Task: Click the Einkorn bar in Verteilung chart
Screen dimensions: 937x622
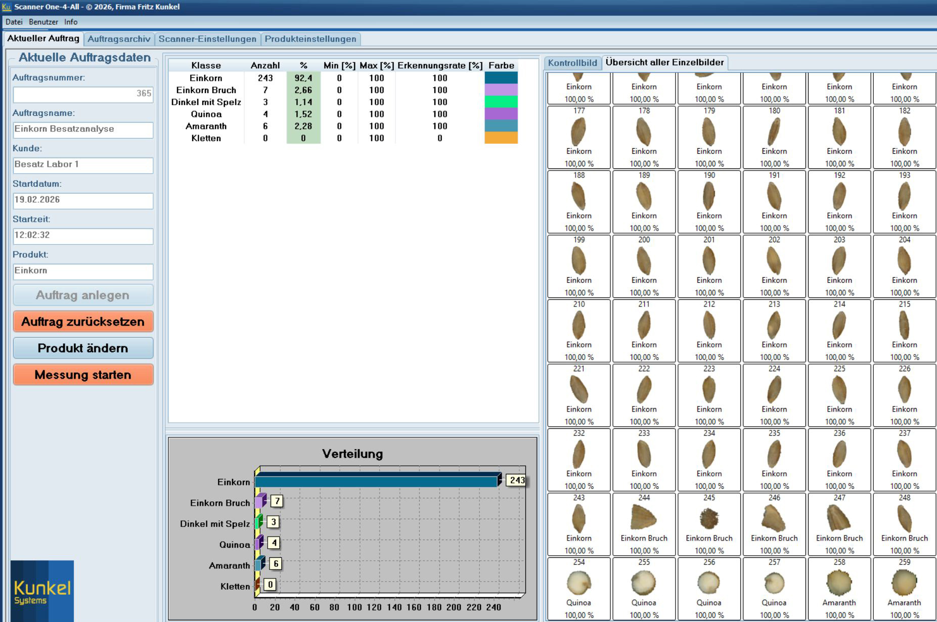Action: pos(377,480)
